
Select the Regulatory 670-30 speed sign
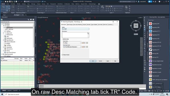tap(150, 42)
